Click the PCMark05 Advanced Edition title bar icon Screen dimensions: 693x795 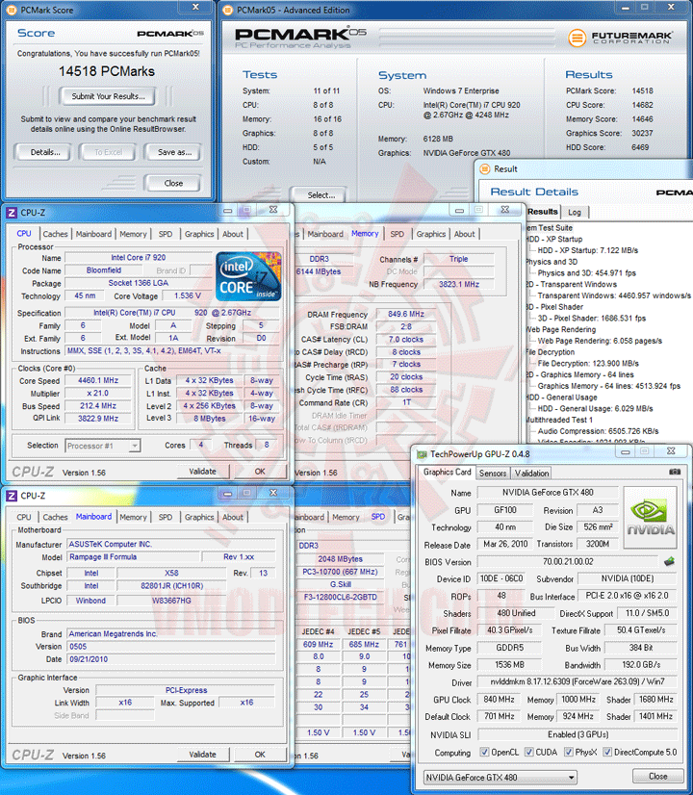229,10
